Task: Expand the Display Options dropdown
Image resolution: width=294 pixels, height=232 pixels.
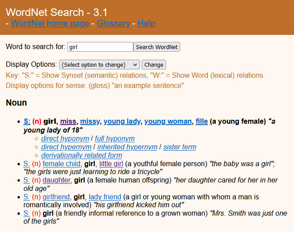Action: pyautogui.click(x=99, y=65)
